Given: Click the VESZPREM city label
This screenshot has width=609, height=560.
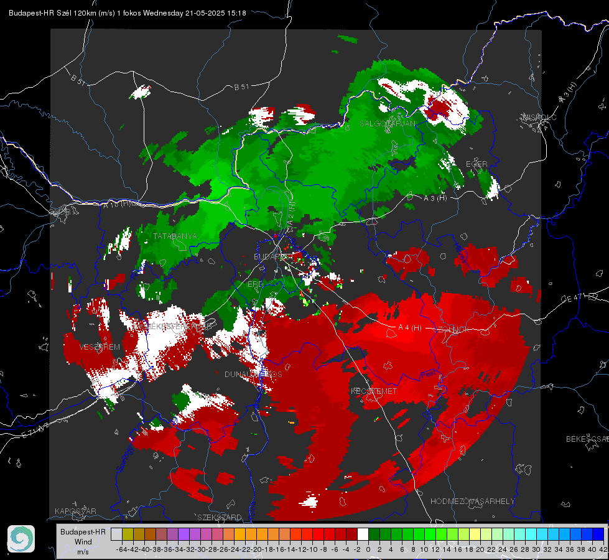Looking at the screenshot, I should pos(100,347).
